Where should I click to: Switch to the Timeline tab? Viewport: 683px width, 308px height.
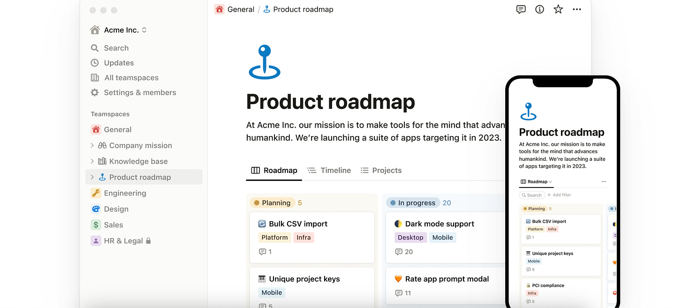[x=329, y=171]
